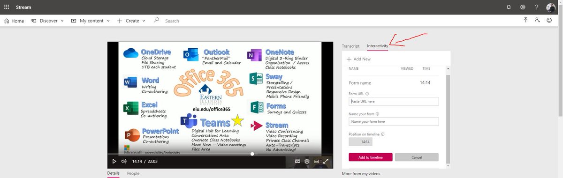This screenshot has height=178, width=563.
Task: Open the settings gear in the header
Action: pyautogui.click(x=523, y=7)
